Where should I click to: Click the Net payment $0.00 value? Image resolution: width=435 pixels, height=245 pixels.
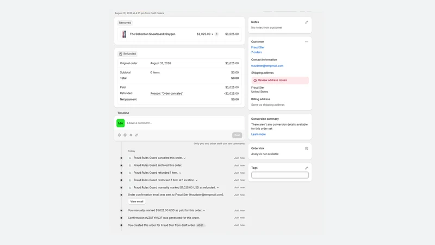(x=235, y=100)
